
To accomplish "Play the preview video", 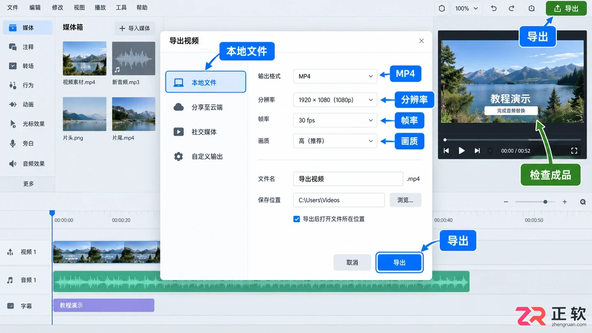I will [x=462, y=151].
